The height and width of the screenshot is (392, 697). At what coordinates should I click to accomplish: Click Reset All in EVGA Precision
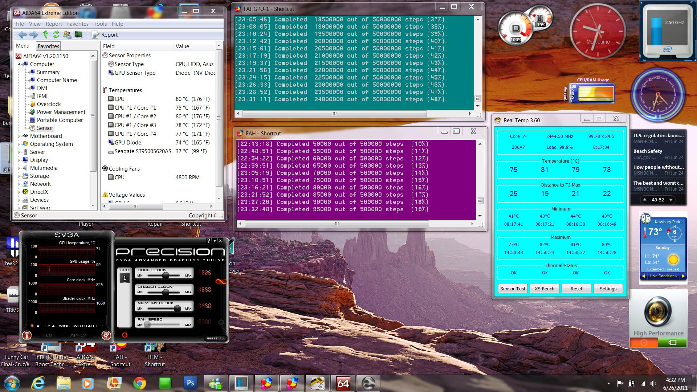pyautogui.click(x=216, y=338)
